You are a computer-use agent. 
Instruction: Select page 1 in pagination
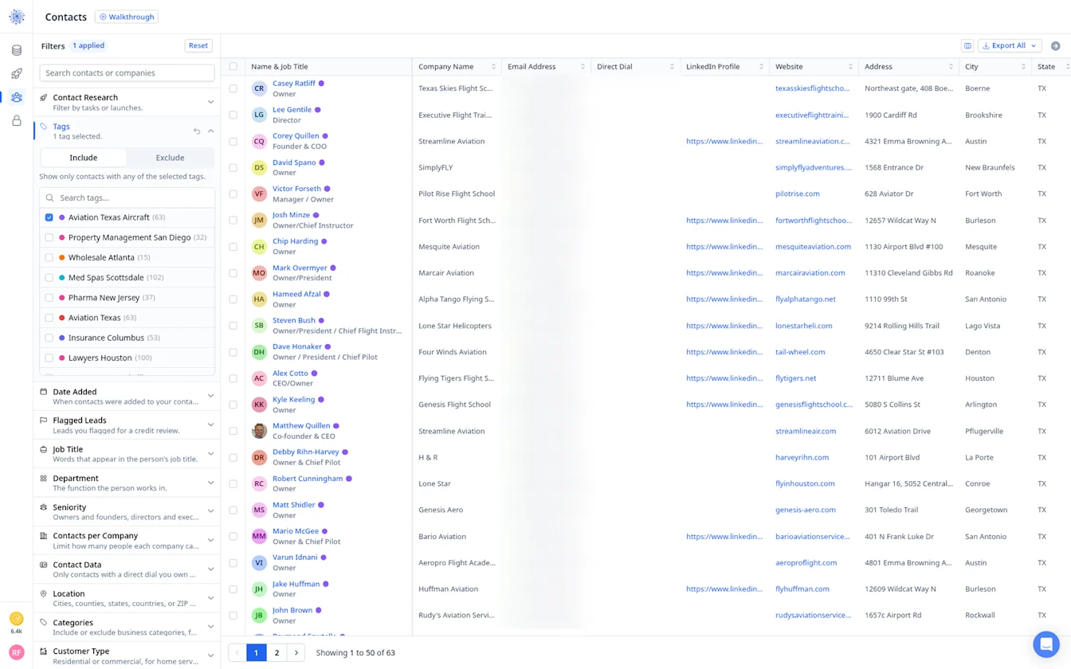point(256,653)
